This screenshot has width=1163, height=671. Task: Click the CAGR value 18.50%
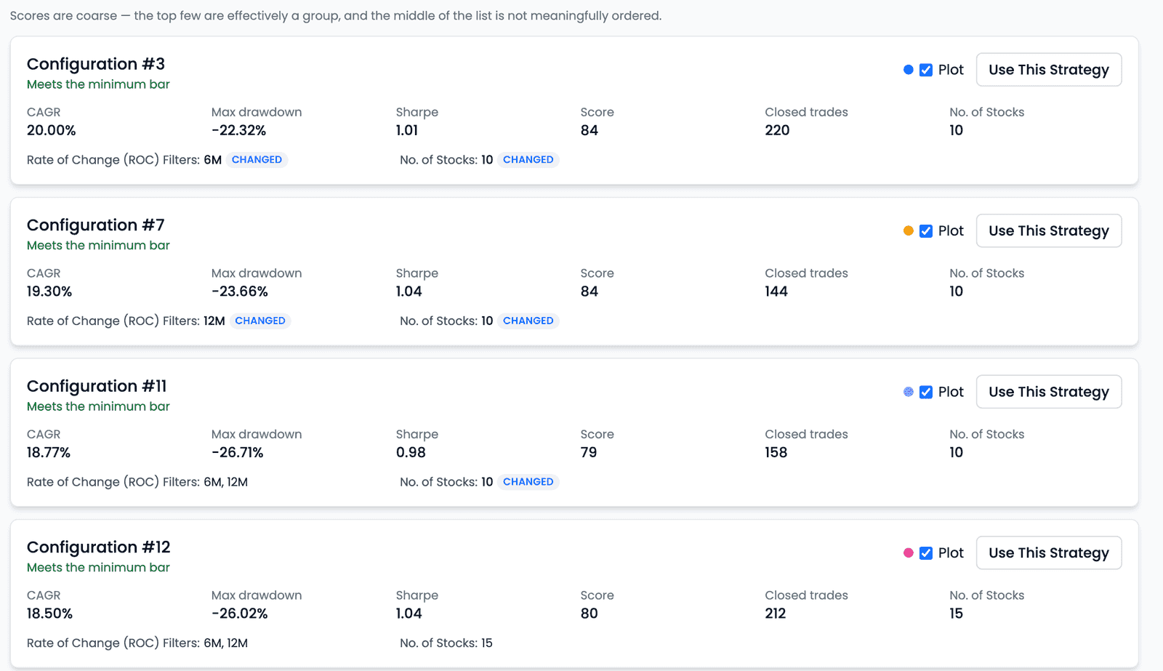[x=50, y=614]
